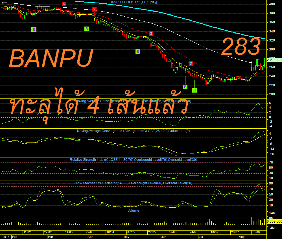Screen dimensions: 282x239
Task: Click the second S sell marker from the left
Action: point(94,9)
